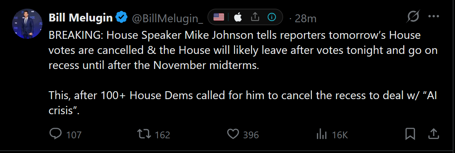Click the US flag icon in the pill
Screen dimensions: 455x153
tap(219, 17)
